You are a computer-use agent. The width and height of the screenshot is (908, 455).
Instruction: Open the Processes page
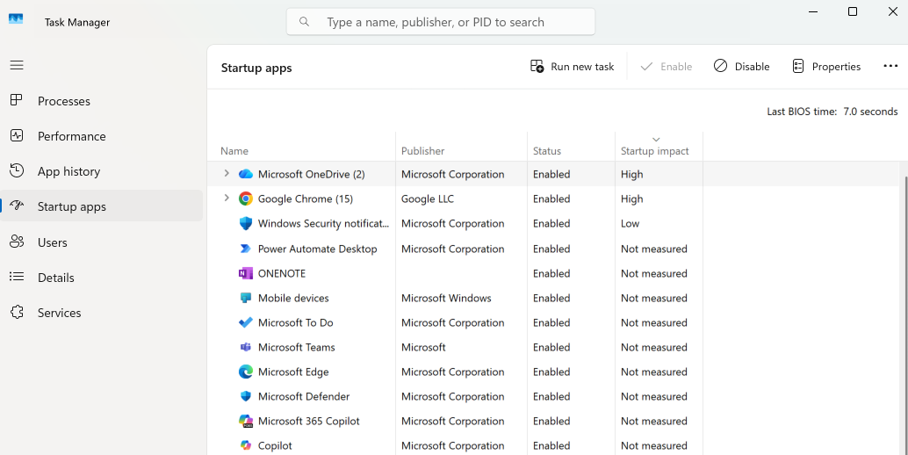[63, 101]
